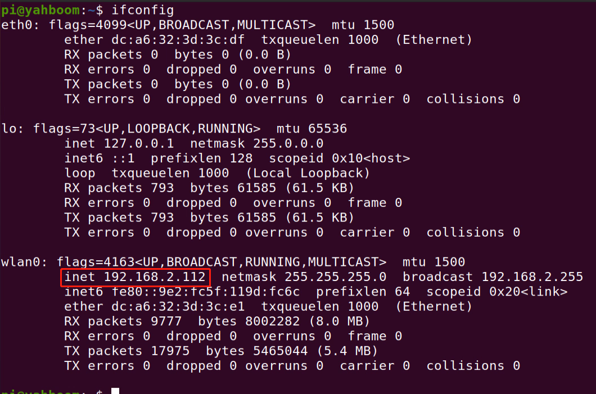Click the eth0 MAC address dc:a6:32:3d:3c:df
This screenshot has height=394, width=596.
click(178, 40)
